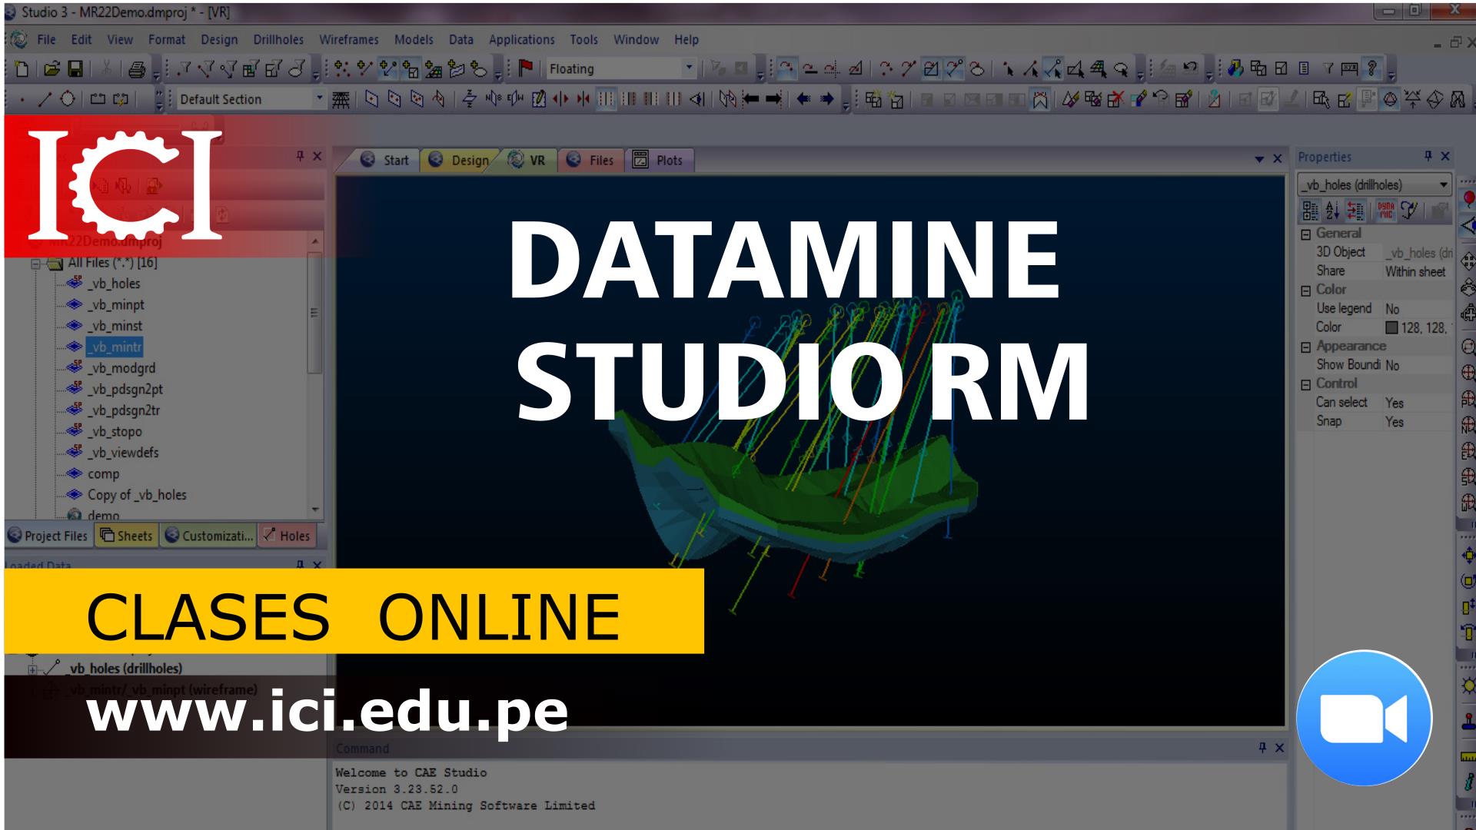This screenshot has height=830, width=1476.
Task: Pin the Properties panel
Action: click(x=1428, y=156)
